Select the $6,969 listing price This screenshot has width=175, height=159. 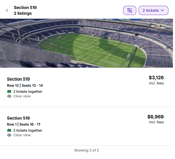pos(155,117)
